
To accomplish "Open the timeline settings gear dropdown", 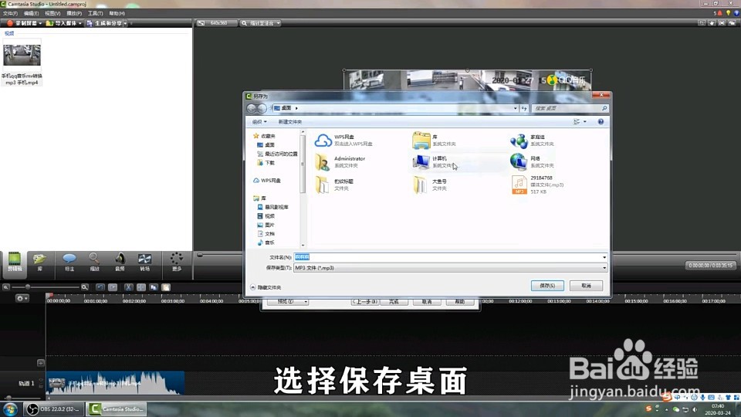I will [x=22, y=298].
